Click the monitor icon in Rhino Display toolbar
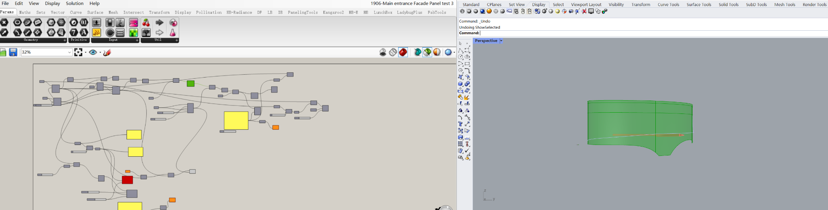 pos(591,11)
